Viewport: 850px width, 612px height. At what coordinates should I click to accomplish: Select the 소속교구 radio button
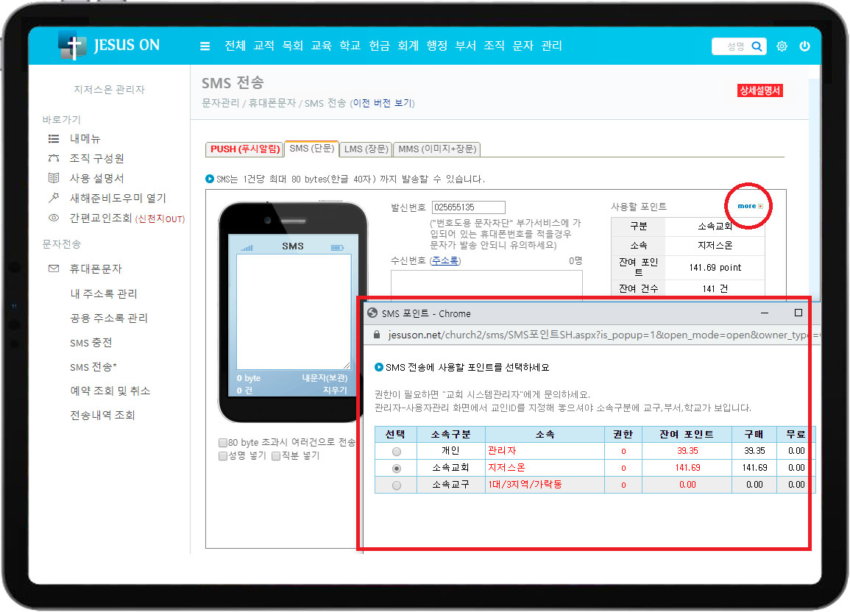(397, 485)
